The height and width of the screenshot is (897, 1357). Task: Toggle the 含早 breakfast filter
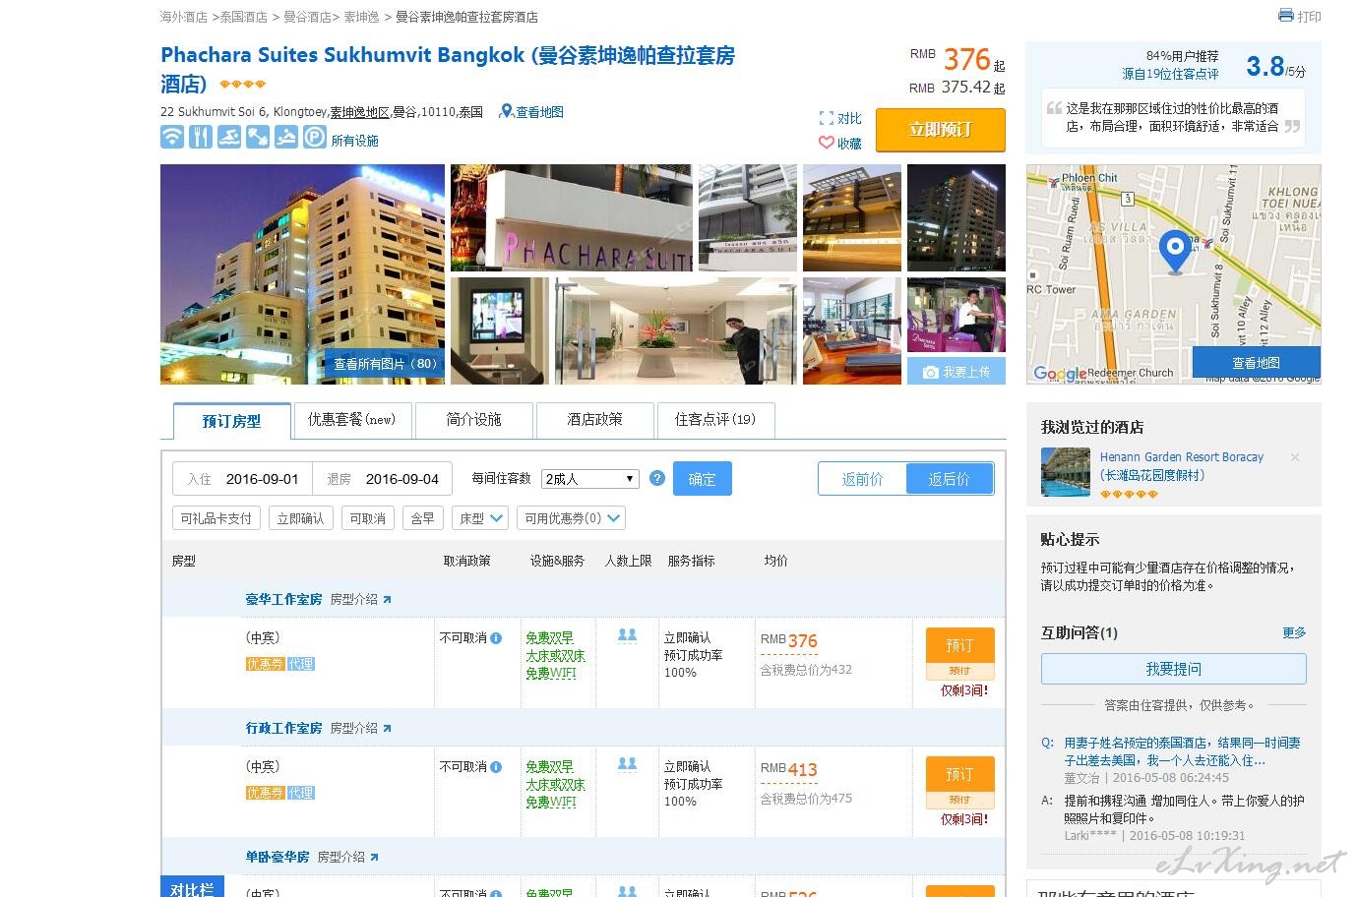(x=422, y=518)
